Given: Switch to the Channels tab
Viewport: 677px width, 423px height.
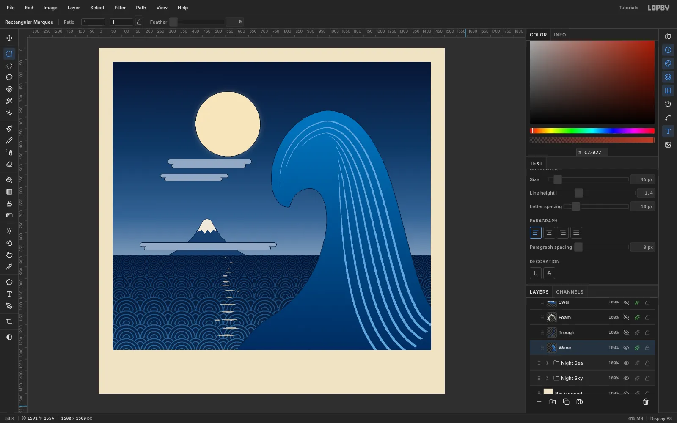Looking at the screenshot, I should click(x=570, y=292).
